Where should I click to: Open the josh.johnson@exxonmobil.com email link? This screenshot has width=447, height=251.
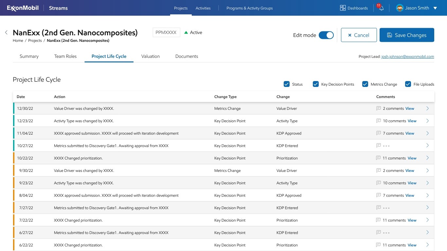[x=408, y=57]
